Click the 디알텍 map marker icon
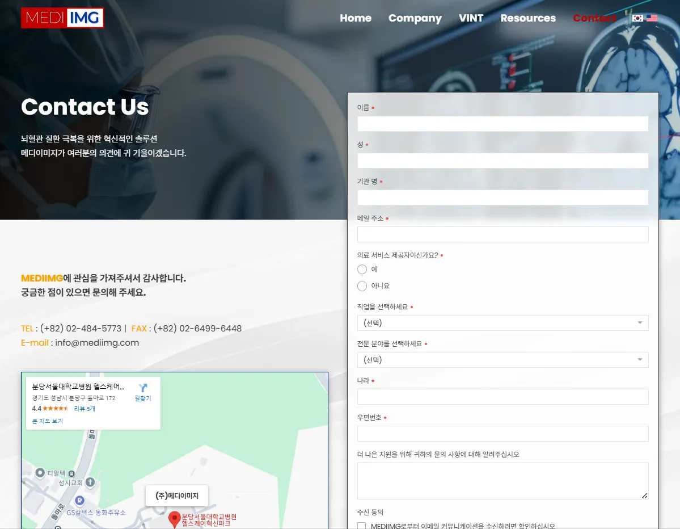The height and width of the screenshot is (529, 680). coord(40,473)
